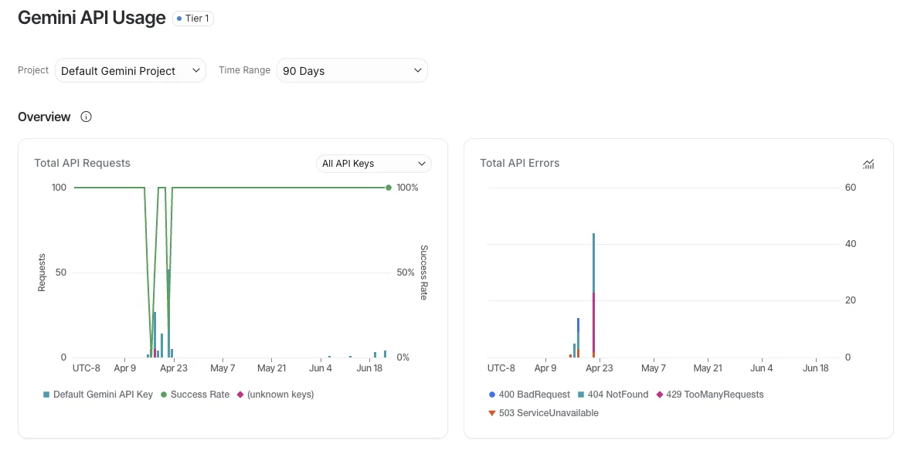
Task: Click May 7 label on requests chart
Action: click(x=223, y=368)
